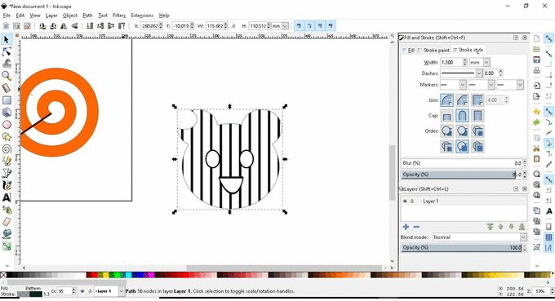Screen dimensions: 555x301
Task: Toggle Layer 1 visibility eye
Action: (405, 201)
